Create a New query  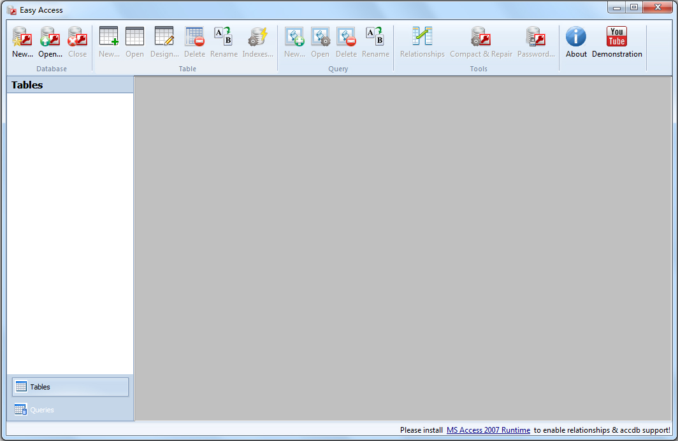[294, 43]
